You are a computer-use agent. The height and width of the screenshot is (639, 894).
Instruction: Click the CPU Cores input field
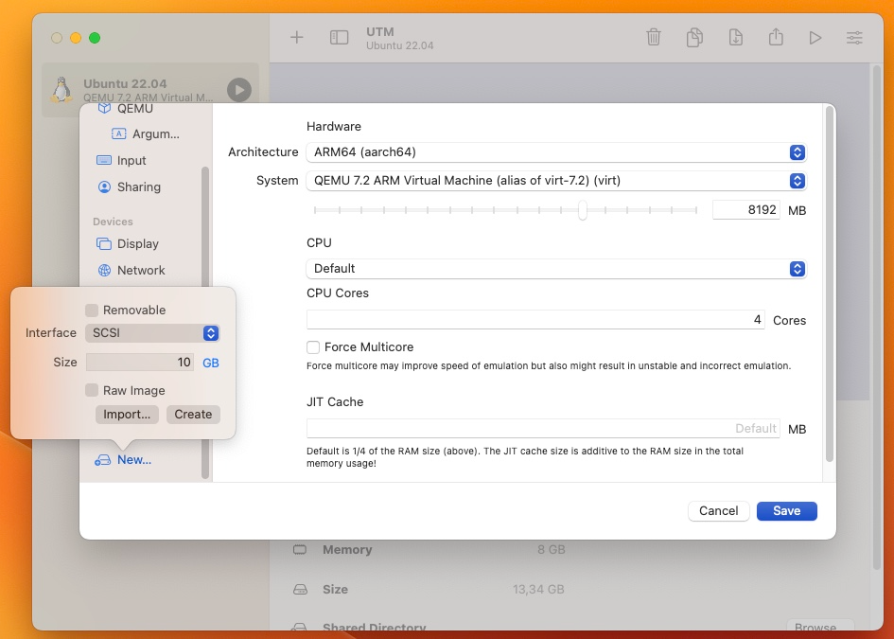(x=536, y=320)
